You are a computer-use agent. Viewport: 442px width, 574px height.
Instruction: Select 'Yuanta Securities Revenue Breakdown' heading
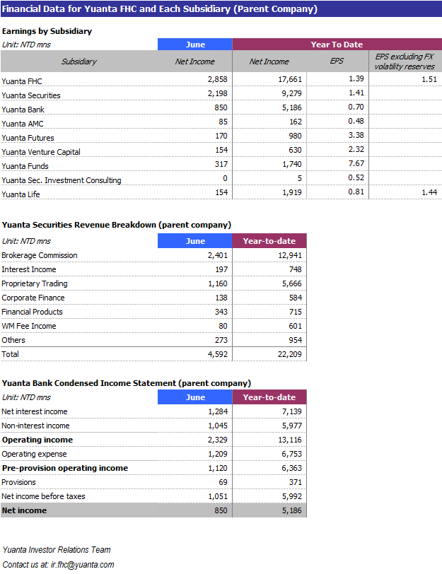117,225
